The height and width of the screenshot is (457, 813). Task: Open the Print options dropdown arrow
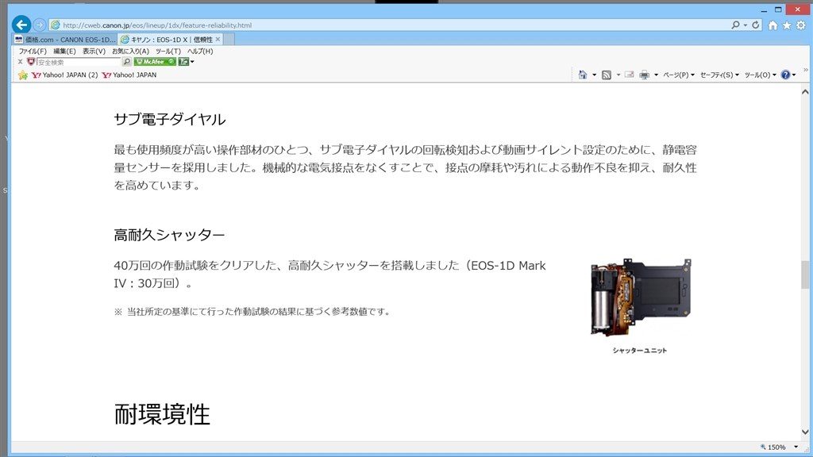click(655, 74)
